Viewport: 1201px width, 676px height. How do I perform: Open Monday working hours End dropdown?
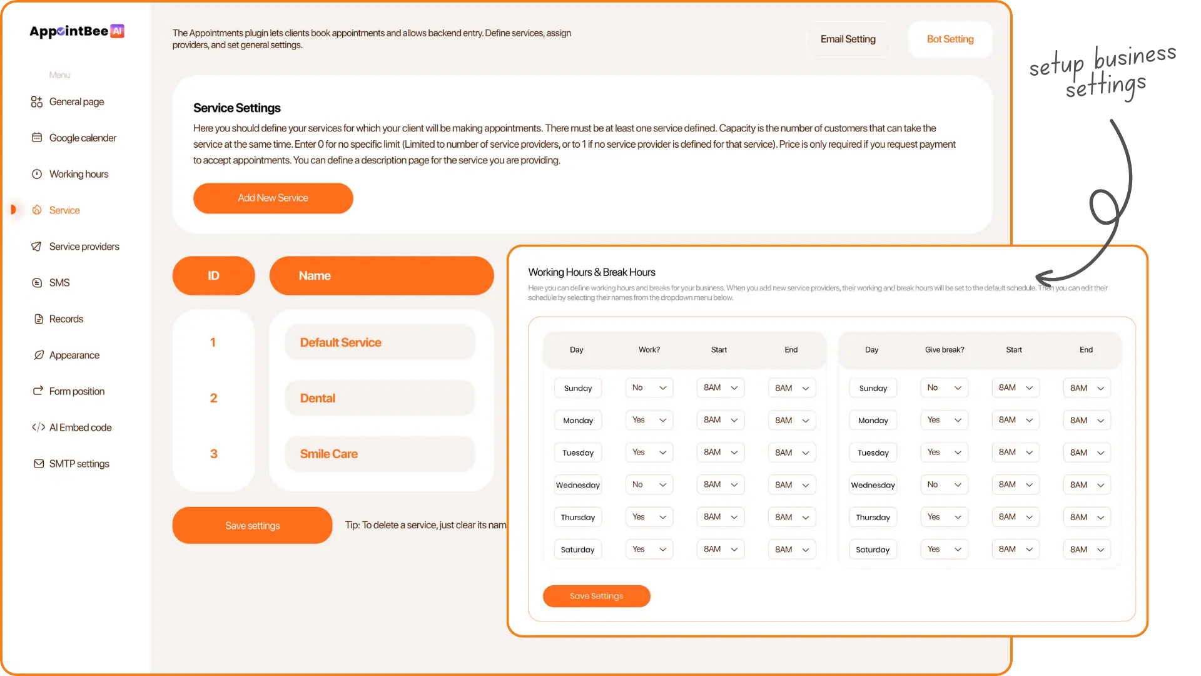(792, 420)
